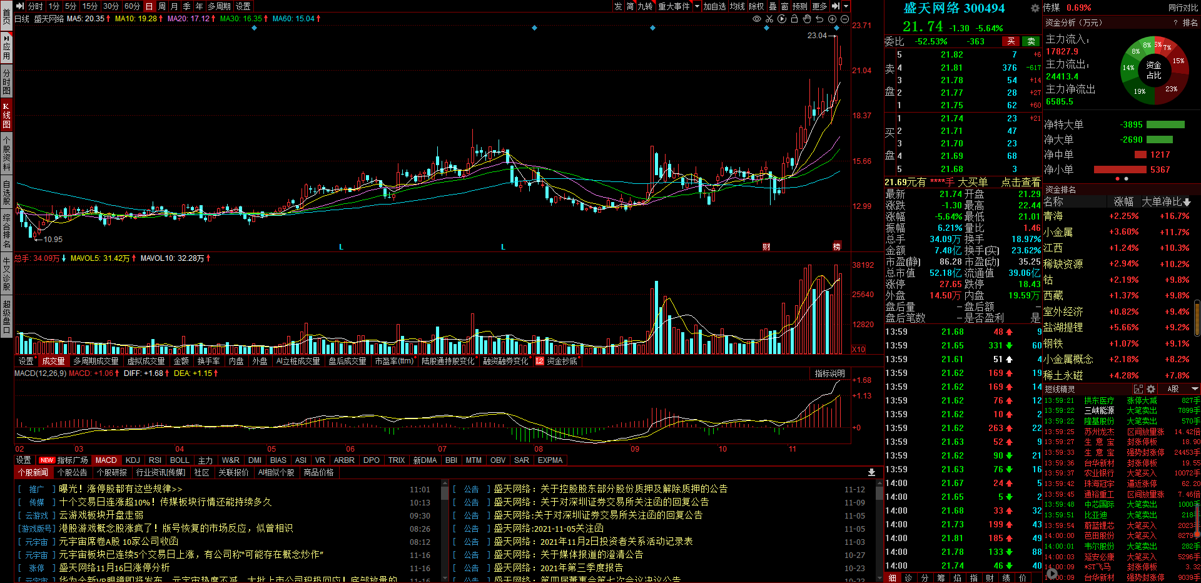This screenshot has width=1201, height=583.
Task: Click the 净特大单 green bar
Action: click(1165, 124)
